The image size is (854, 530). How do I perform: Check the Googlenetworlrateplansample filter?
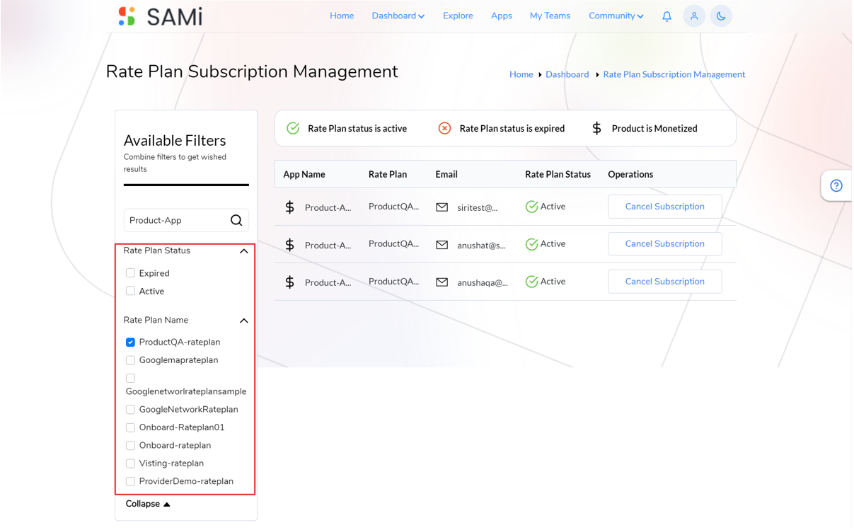tap(130, 378)
